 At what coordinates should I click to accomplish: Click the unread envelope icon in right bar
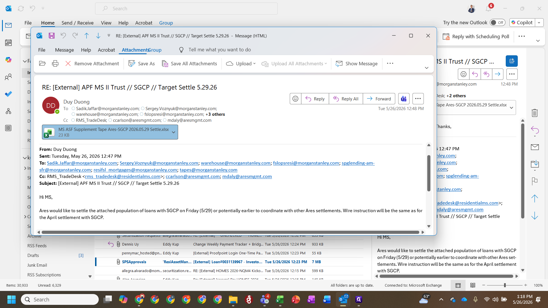pyautogui.click(x=535, y=147)
